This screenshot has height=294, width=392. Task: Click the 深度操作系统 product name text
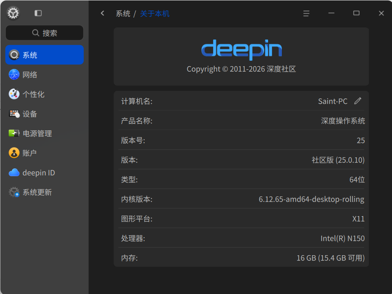tap(343, 121)
